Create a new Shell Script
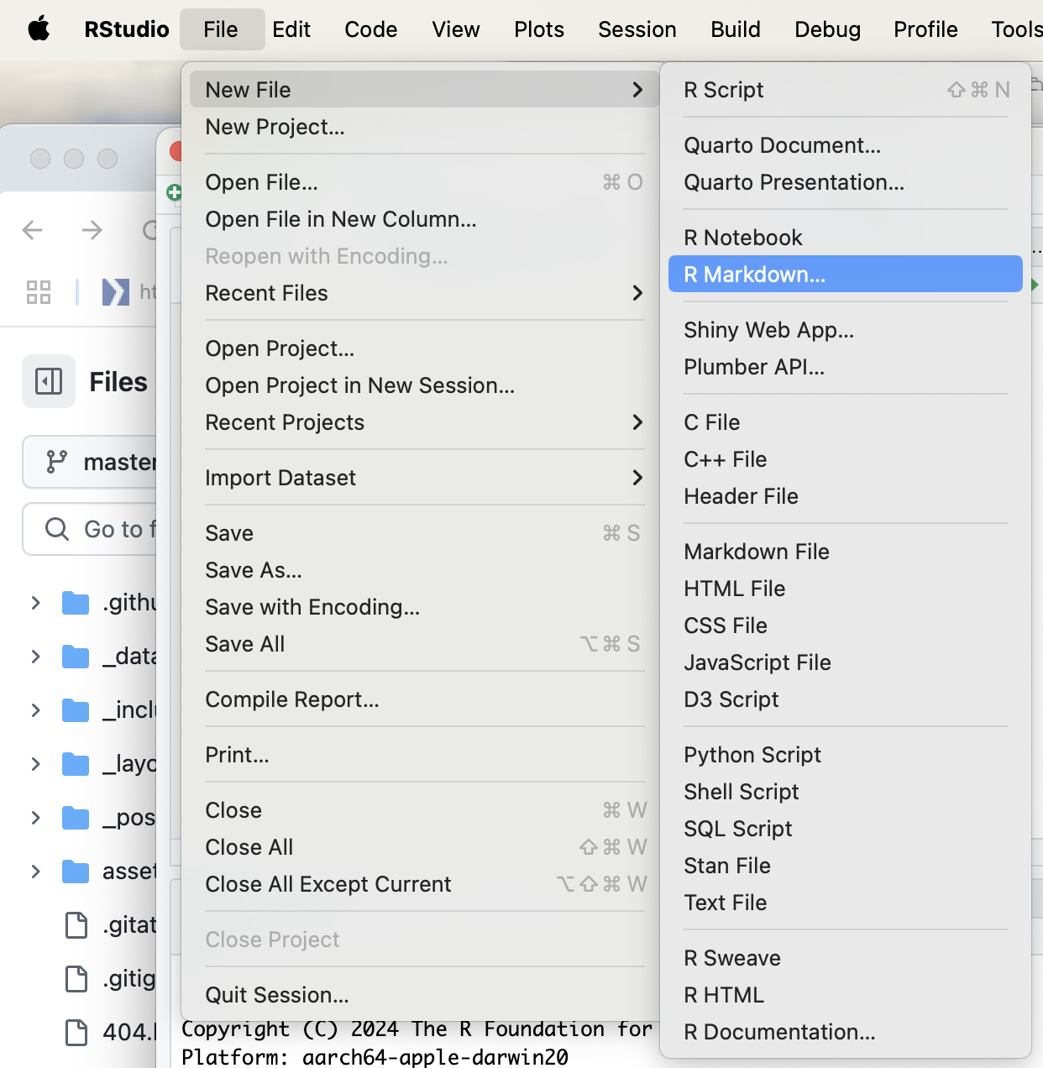Viewport: 1043px width, 1068px height. 846,792
